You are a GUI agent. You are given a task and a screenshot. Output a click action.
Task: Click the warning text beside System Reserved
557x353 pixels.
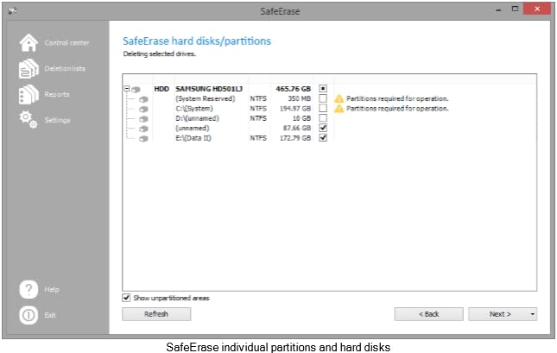point(397,98)
